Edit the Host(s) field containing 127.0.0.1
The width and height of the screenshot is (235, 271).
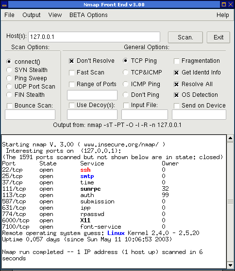click(94, 37)
